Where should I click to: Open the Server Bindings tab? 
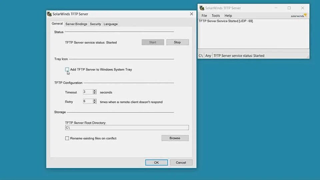coord(76,24)
